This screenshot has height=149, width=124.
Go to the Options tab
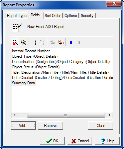point(71,16)
